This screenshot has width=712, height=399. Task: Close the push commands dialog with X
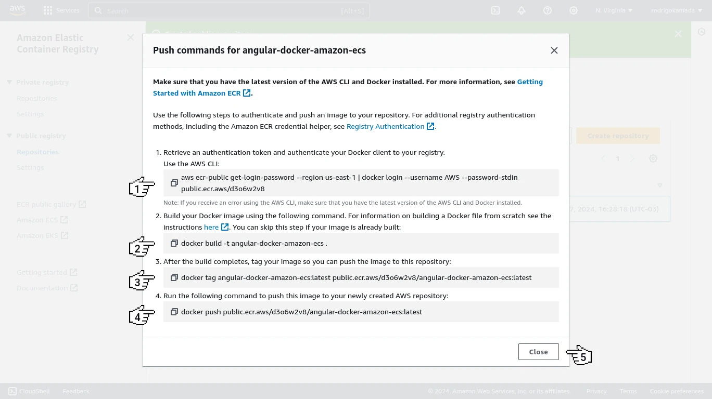(x=554, y=50)
